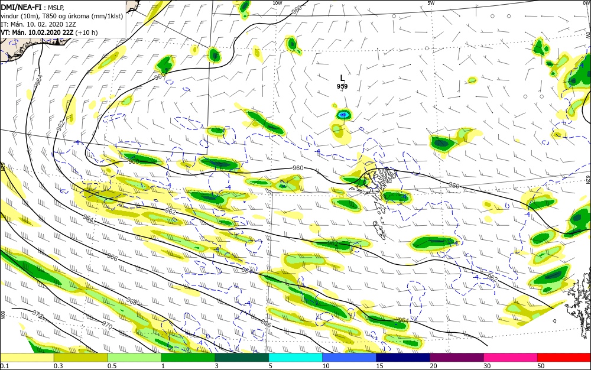Click the olive 0.3–0.5 legend swatch

click(80, 358)
